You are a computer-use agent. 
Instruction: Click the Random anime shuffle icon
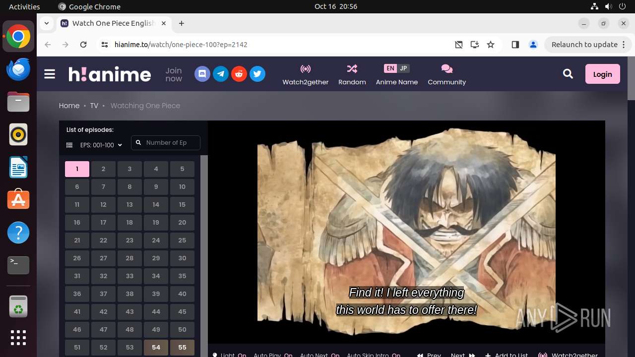click(352, 68)
